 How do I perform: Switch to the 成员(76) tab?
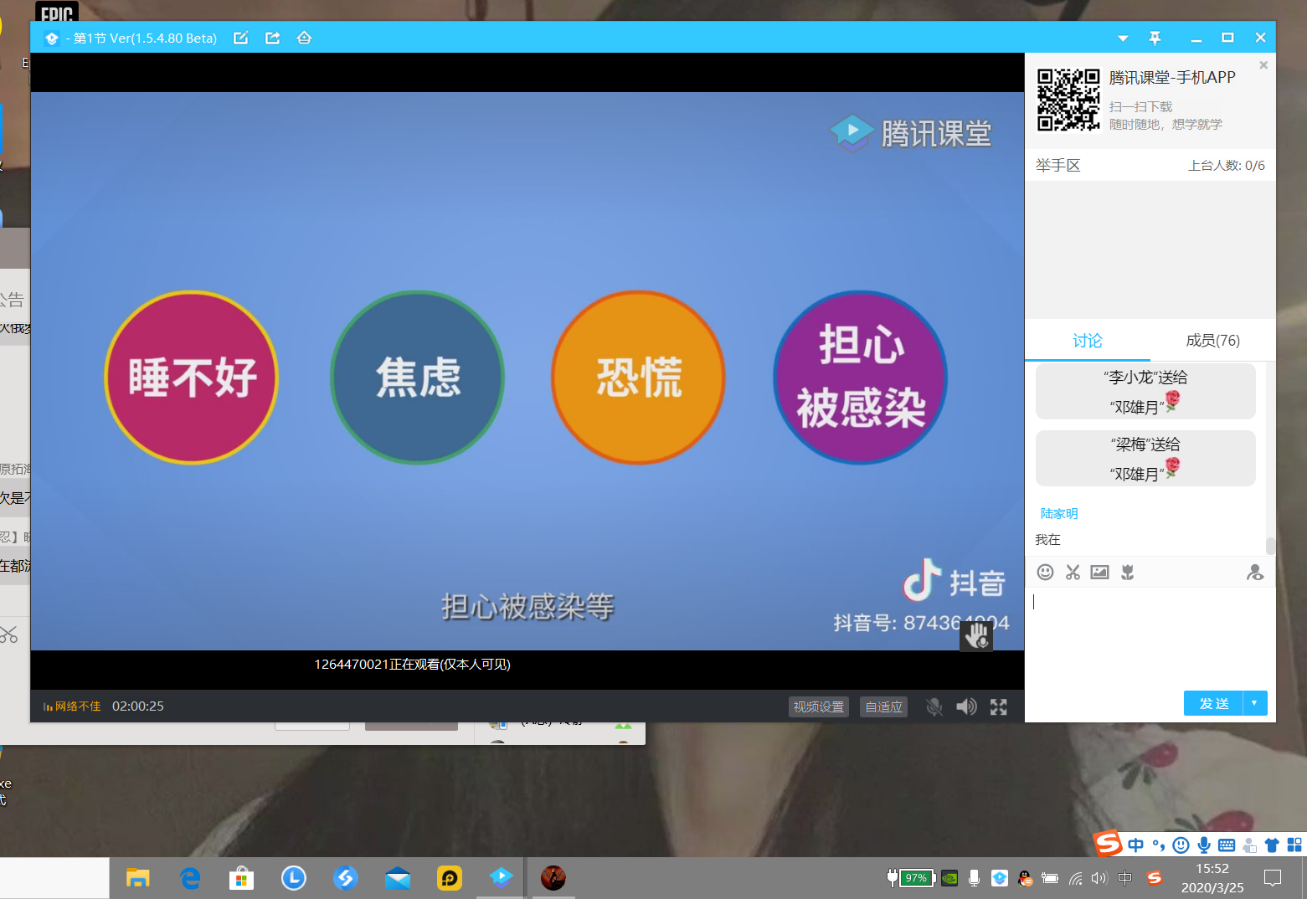click(1212, 341)
